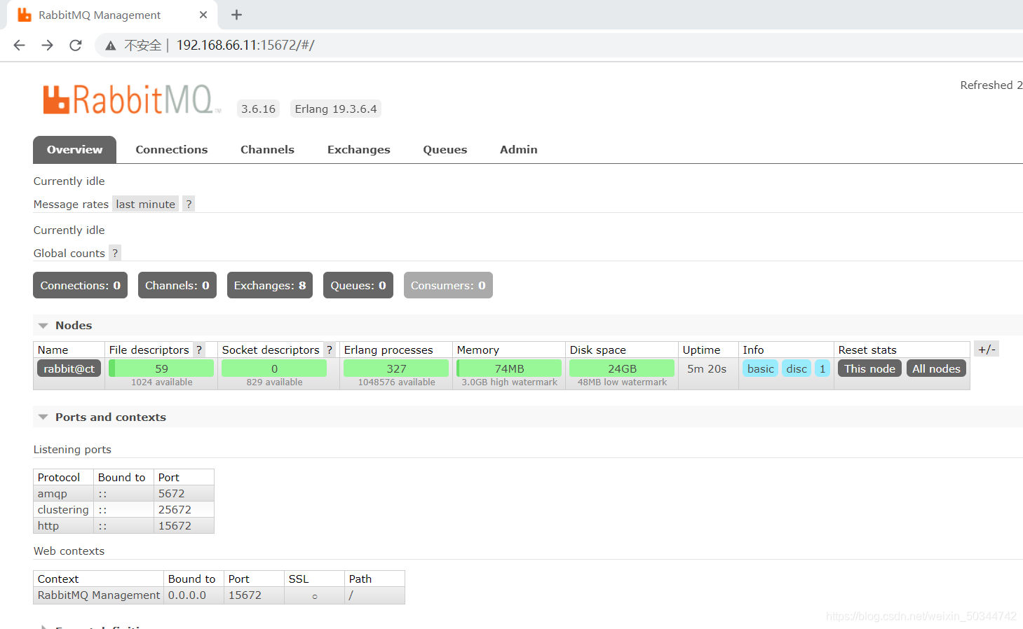Click the clustering protocol row

(123, 510)
